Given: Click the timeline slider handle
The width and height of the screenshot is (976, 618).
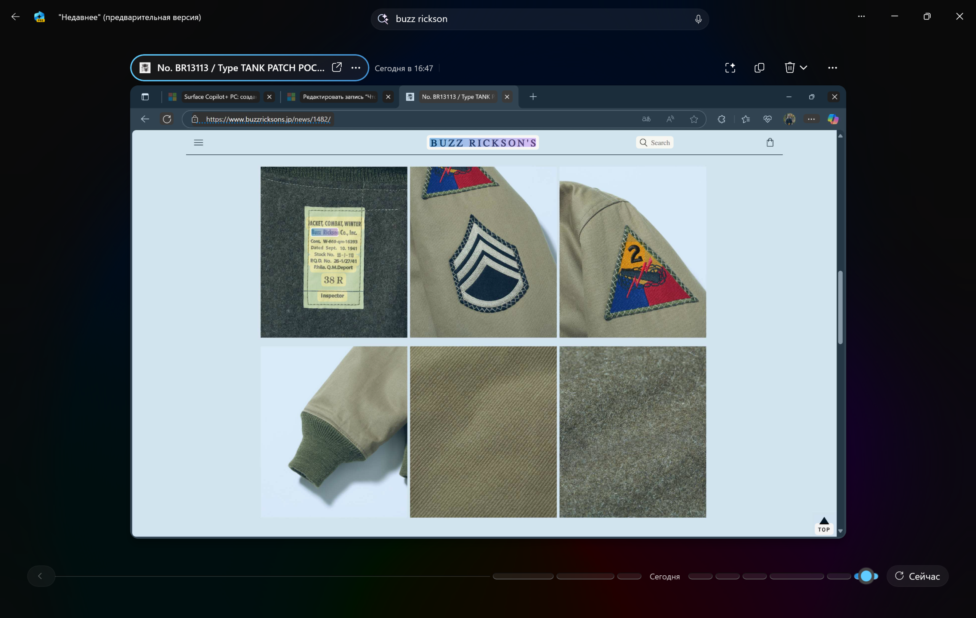Looking at the screenshot, I should 866,576.
